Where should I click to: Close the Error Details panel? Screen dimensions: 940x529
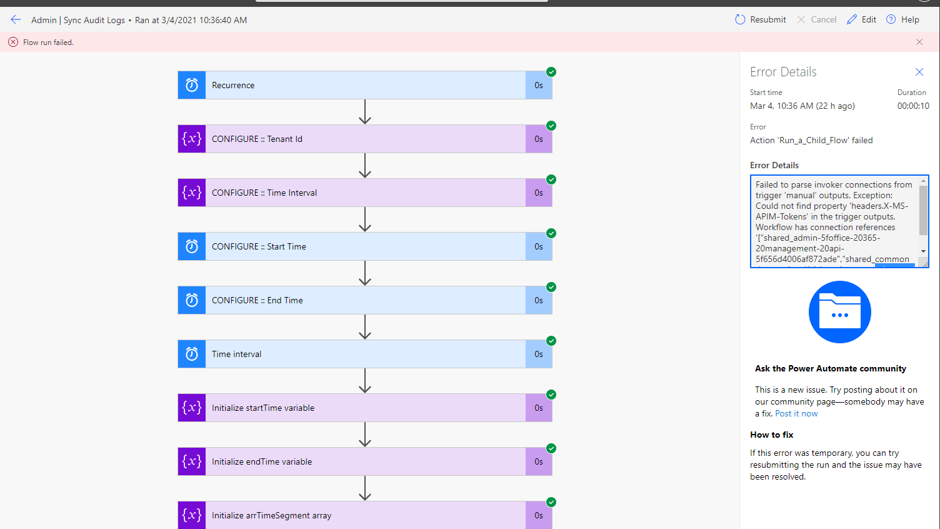[919, 71]
